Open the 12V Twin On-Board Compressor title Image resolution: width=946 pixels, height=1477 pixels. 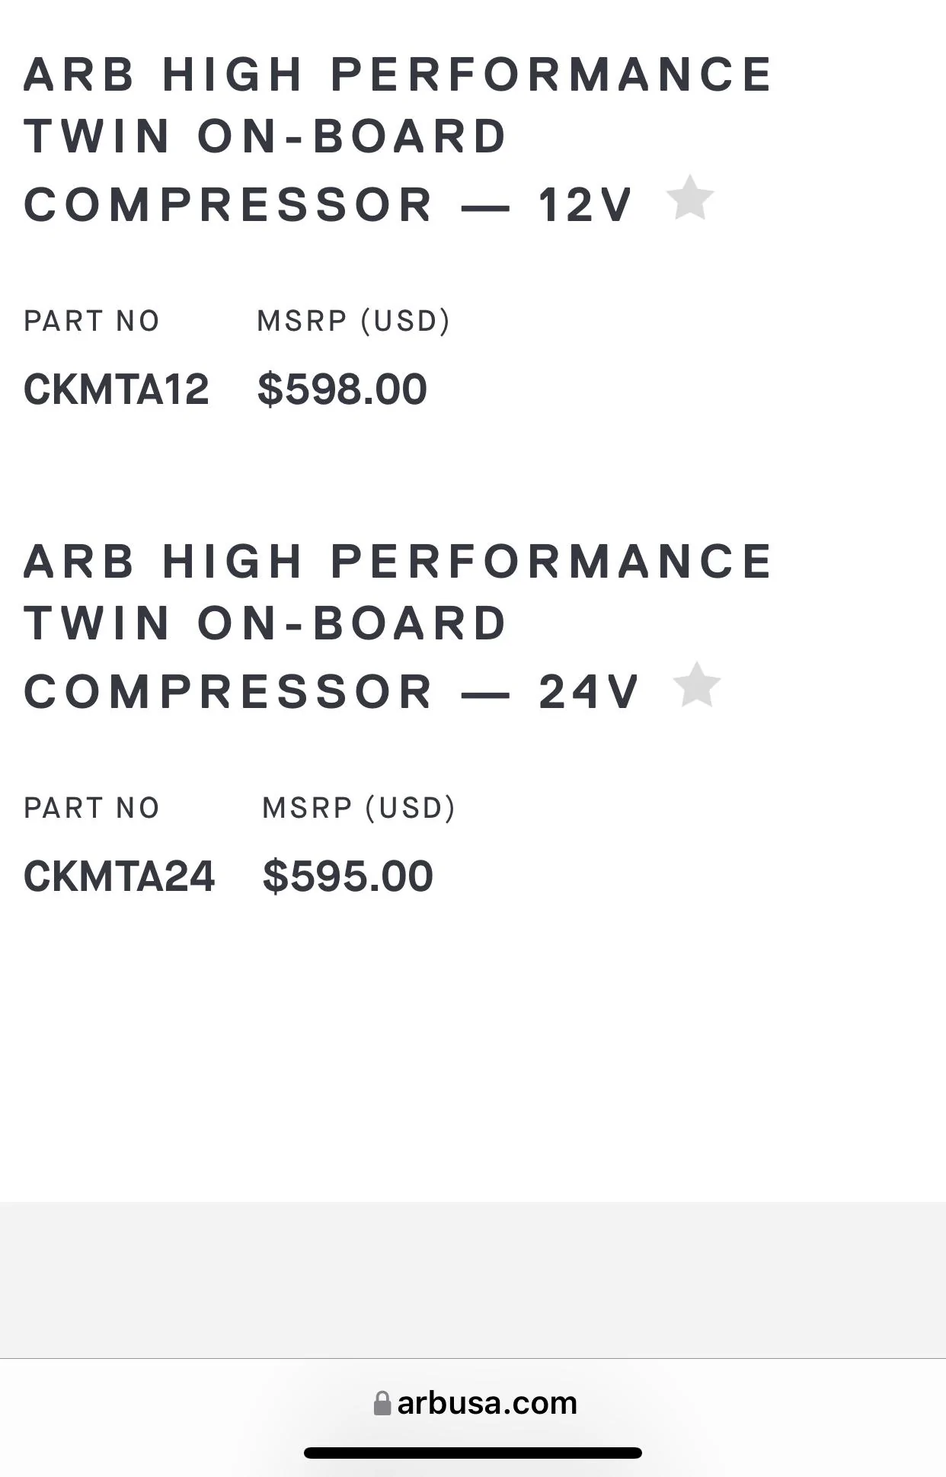click(x=398, y=139)
